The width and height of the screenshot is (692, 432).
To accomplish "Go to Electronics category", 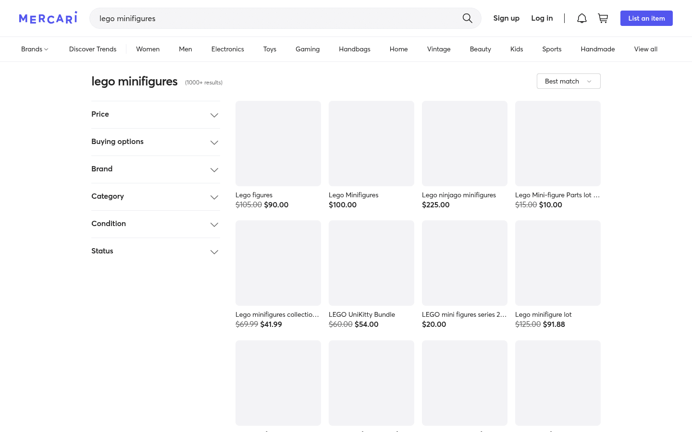I will [x=228, y=49].
